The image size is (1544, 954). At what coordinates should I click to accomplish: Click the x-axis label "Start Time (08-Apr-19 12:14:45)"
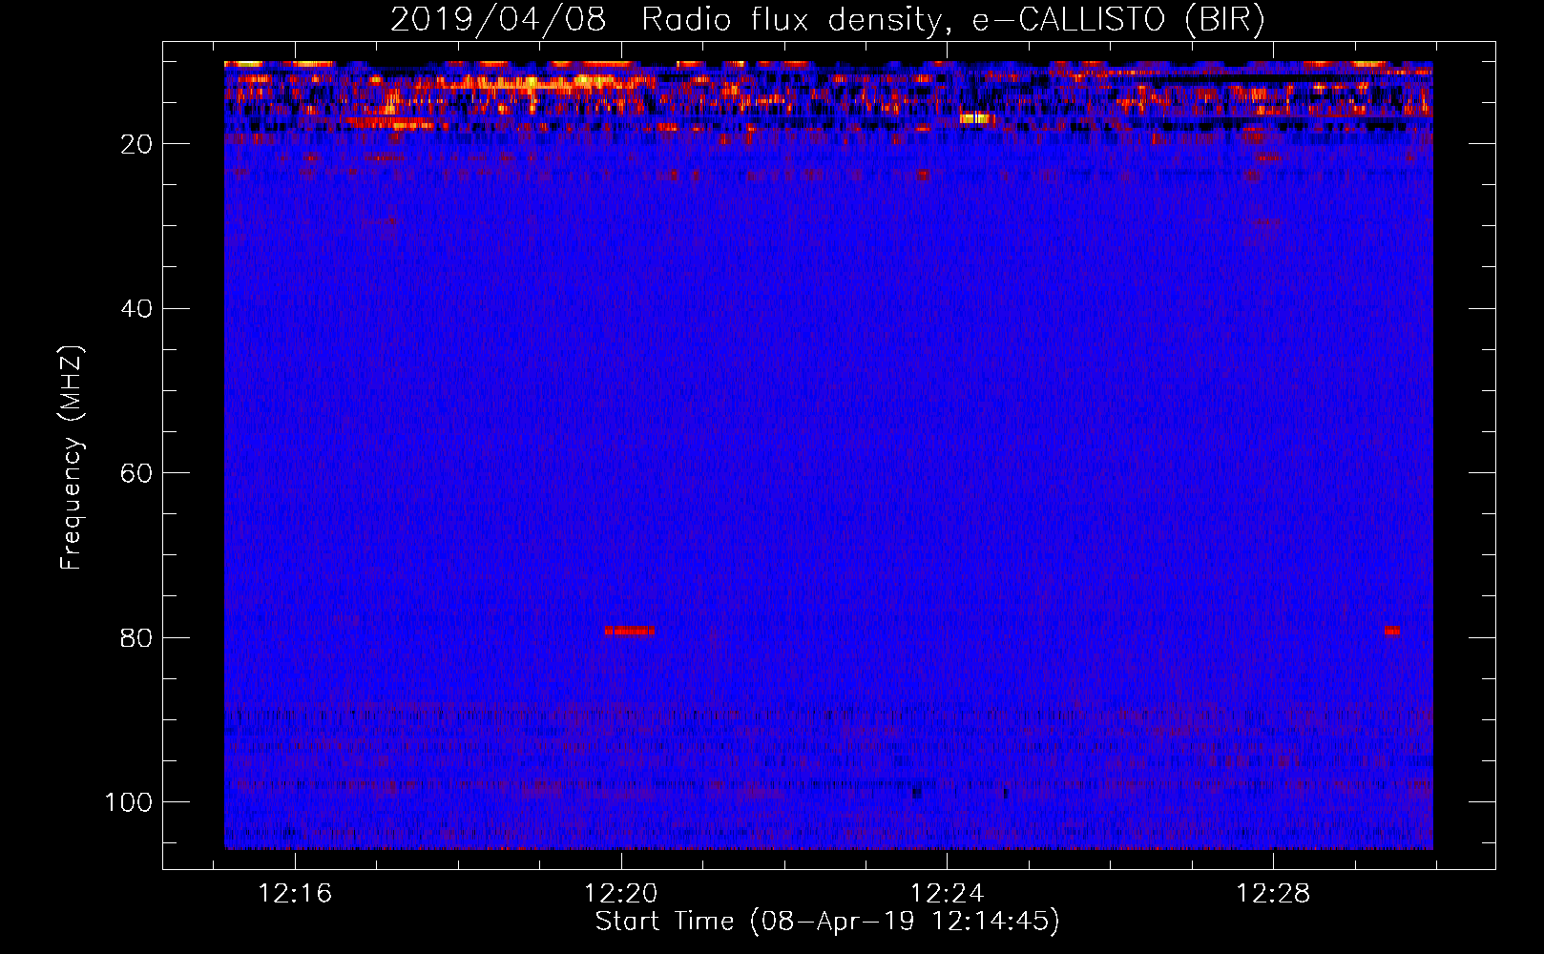(x=827, y=922)
